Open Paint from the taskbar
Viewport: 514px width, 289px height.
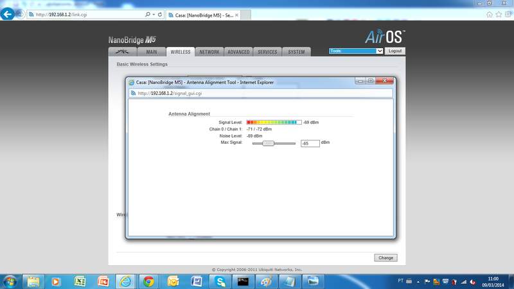tap(266, 281)
